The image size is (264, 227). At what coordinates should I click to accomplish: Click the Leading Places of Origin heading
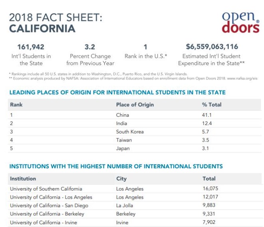(x=117, y=93)
